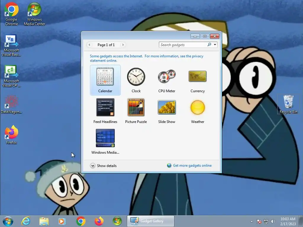Image resolution: width=303 pixels, height=227 pixels.
Task: Open the Windows Start button
Action: click(x=8, y=221)
